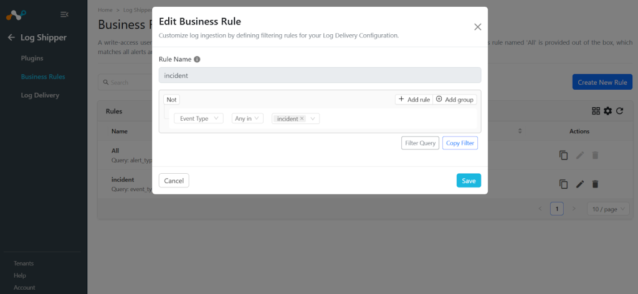Open the 10 / page dropdown

click(x=608, y=209)
